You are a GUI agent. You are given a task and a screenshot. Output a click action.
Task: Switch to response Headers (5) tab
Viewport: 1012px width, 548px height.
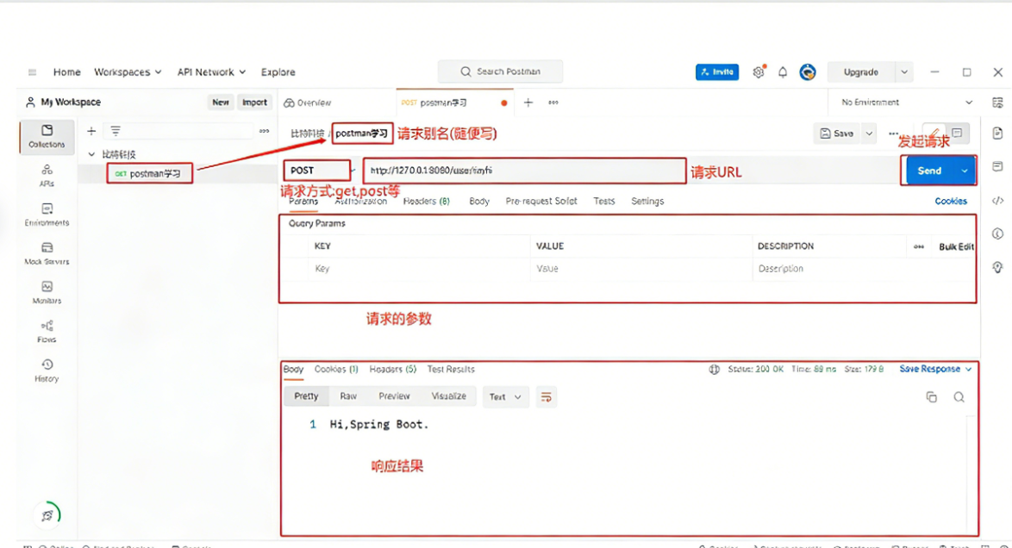392,369
